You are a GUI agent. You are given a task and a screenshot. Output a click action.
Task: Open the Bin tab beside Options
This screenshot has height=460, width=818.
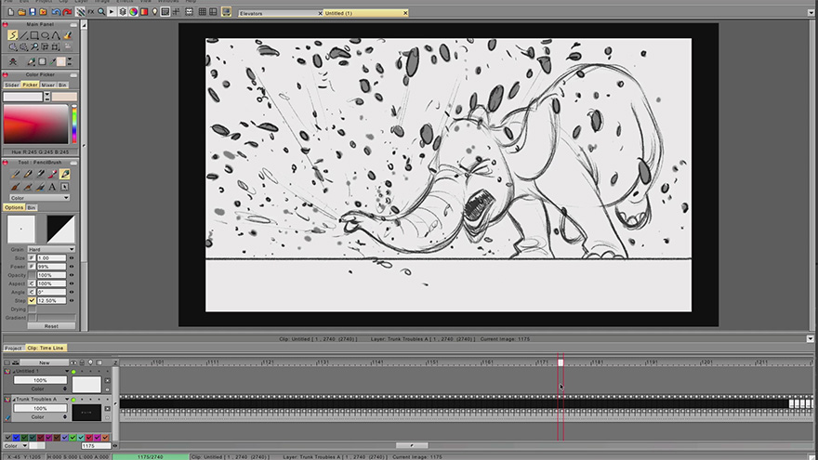[32, 207]
